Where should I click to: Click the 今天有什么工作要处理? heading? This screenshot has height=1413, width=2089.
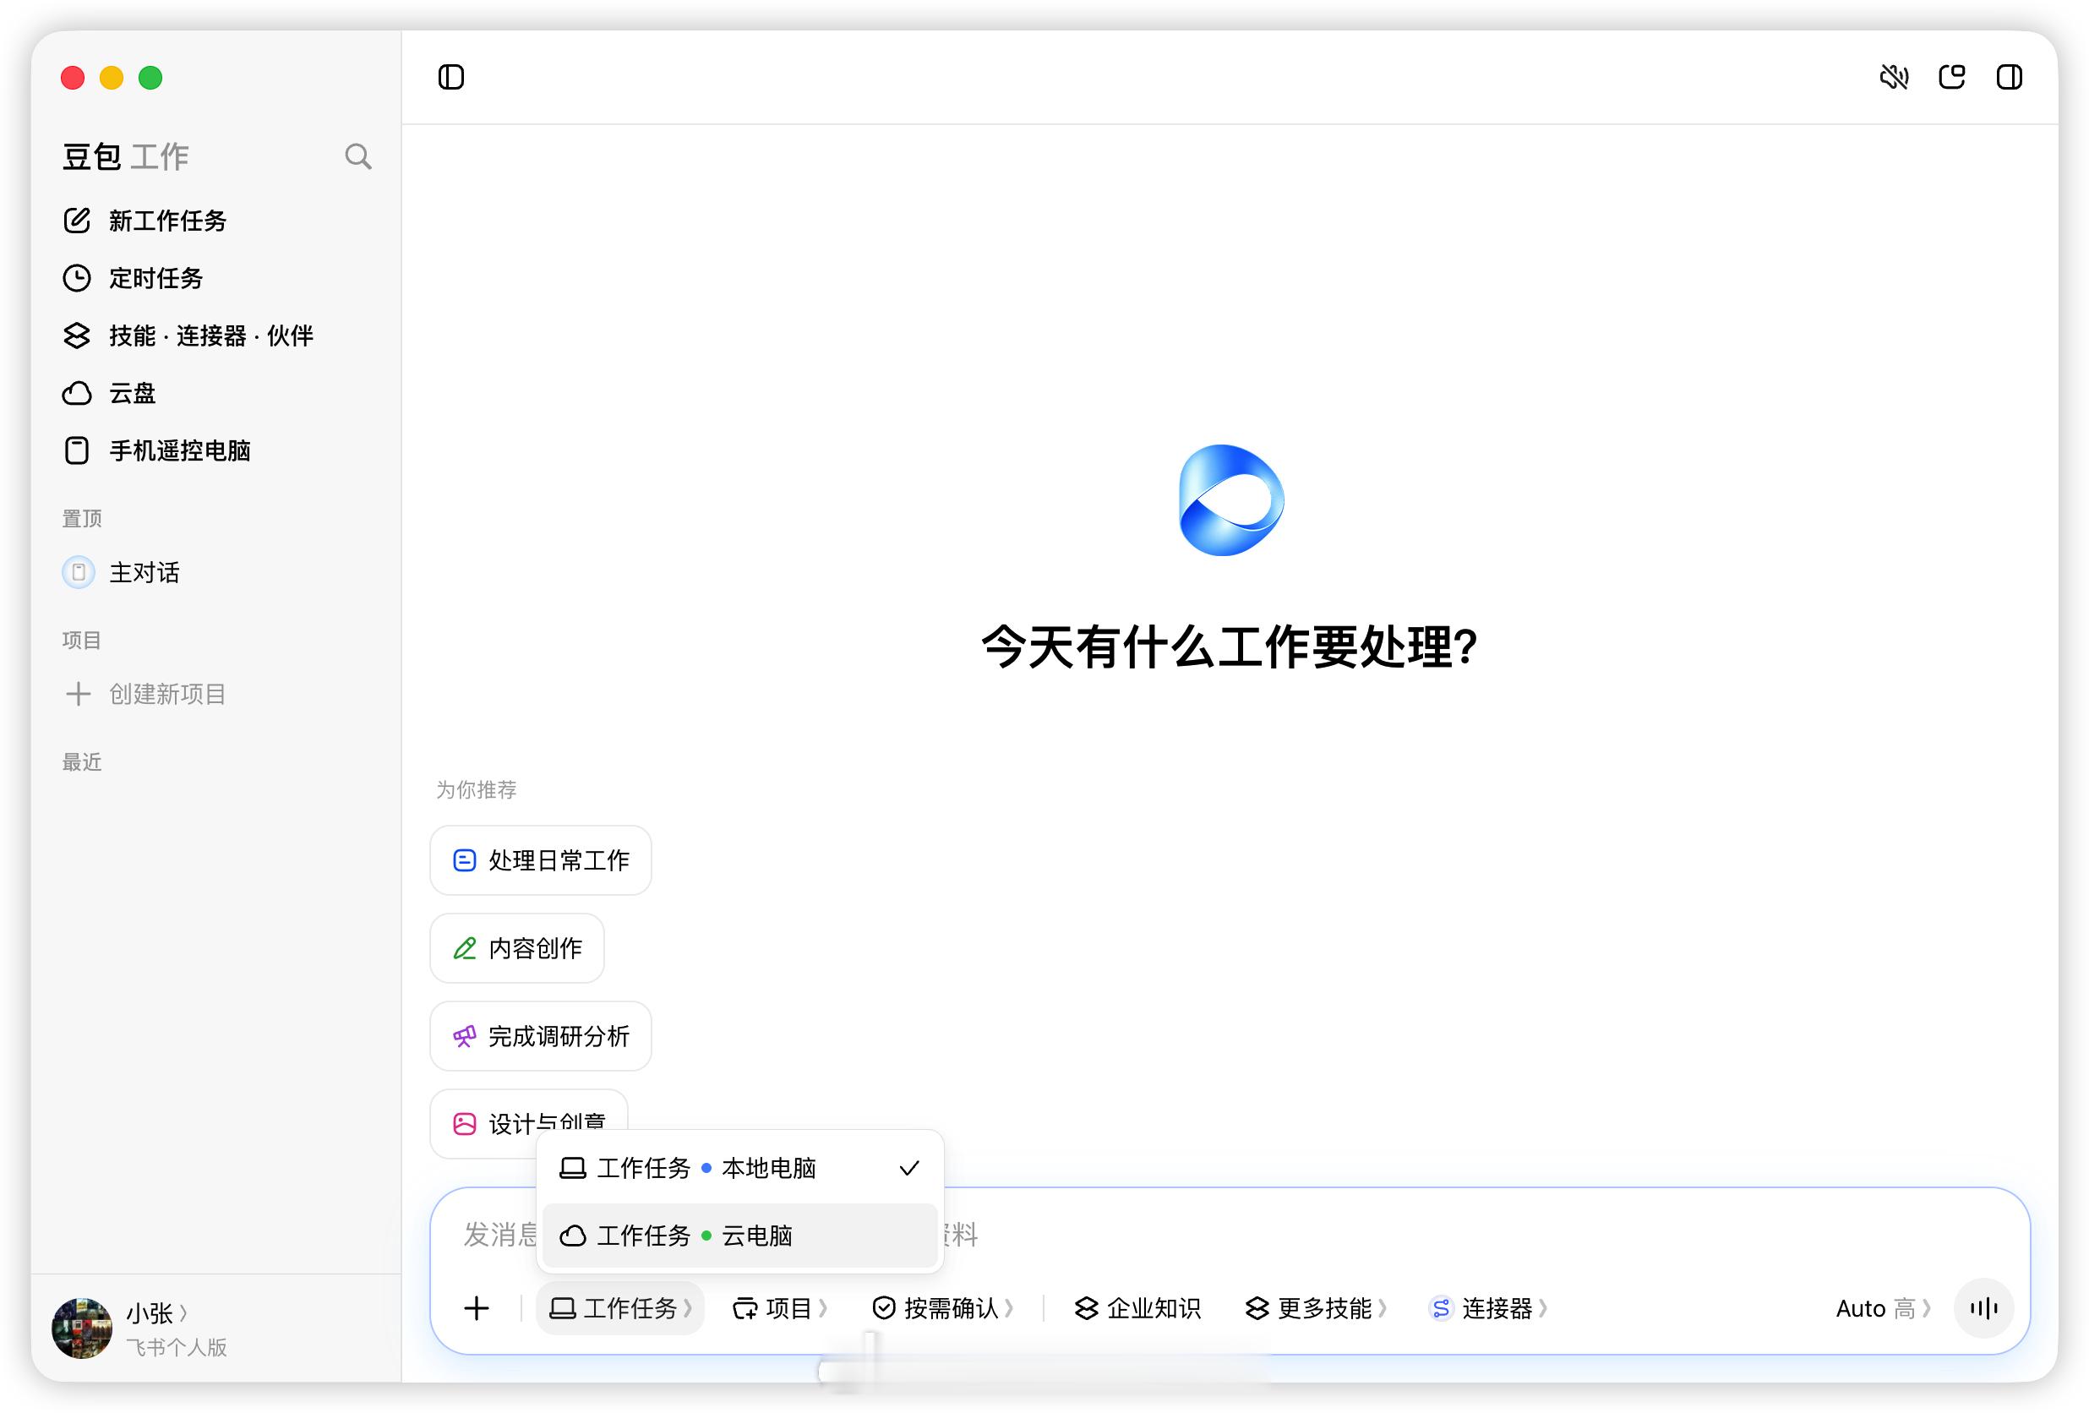(1230, 646)
